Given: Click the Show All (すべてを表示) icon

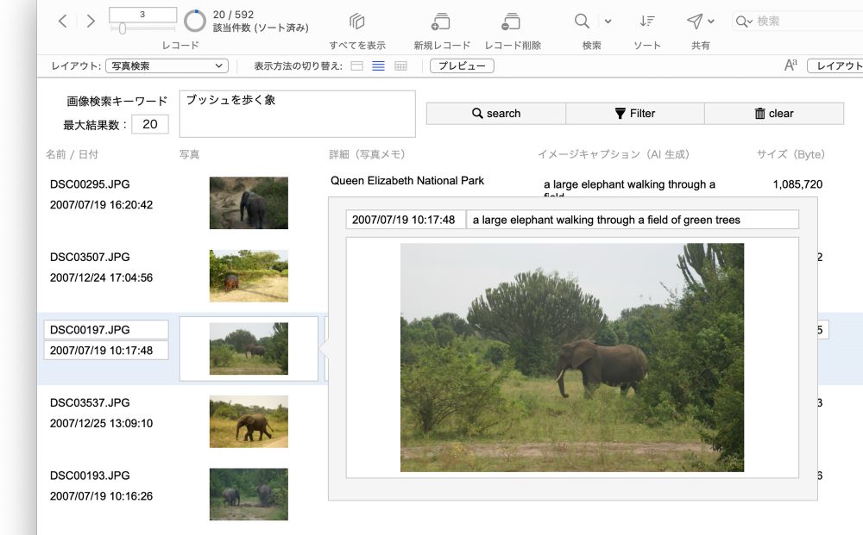Looking at the screenshot, I should coord(357,22).
